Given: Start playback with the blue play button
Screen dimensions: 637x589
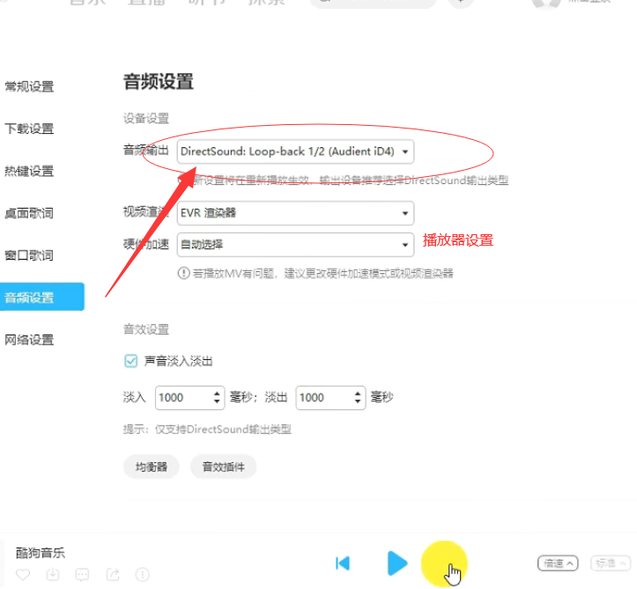Looking at the screenshot, I should tap(396, 563).
